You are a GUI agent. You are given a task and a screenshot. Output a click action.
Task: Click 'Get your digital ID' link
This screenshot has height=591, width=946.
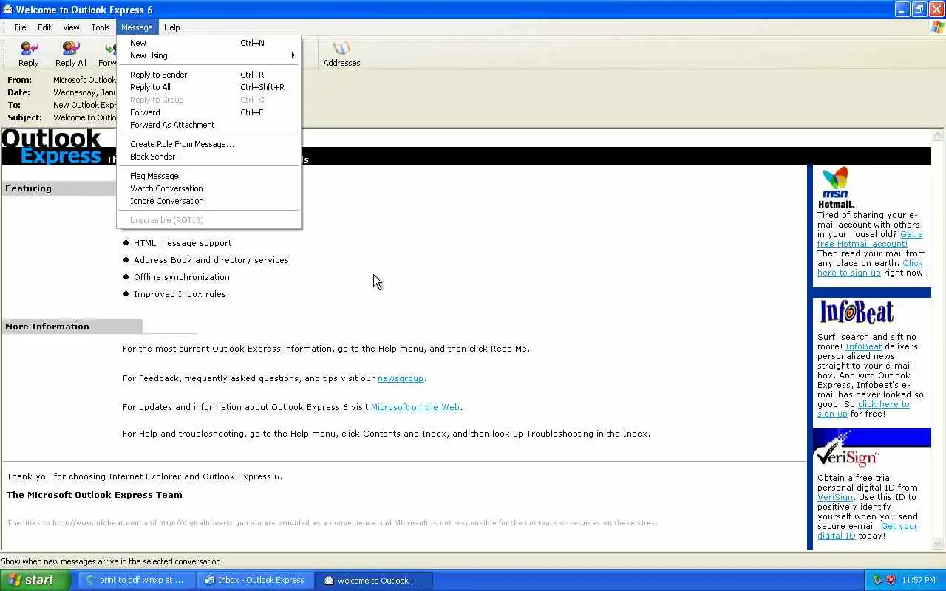click(836, 536)
